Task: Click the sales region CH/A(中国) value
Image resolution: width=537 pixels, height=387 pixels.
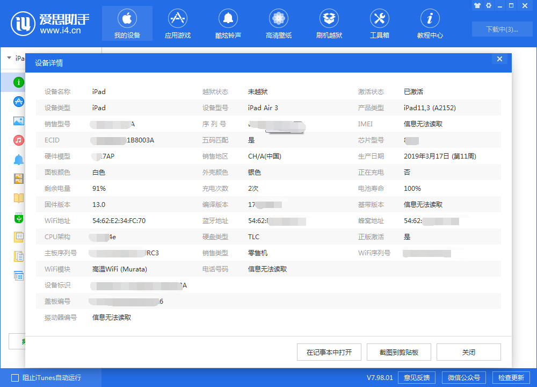Action: pos(265,156)
